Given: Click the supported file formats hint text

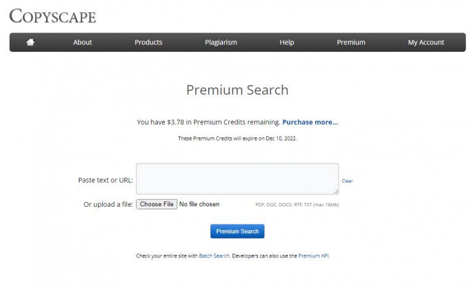Looking at the screenshot, I should [297, 204].
